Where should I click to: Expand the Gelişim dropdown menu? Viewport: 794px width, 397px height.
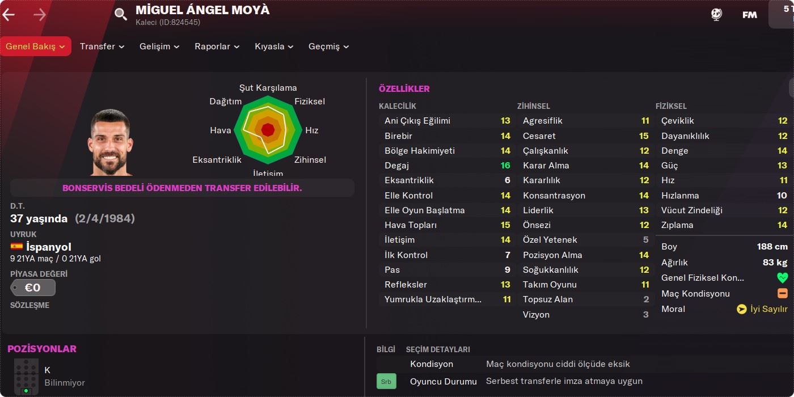159,47
